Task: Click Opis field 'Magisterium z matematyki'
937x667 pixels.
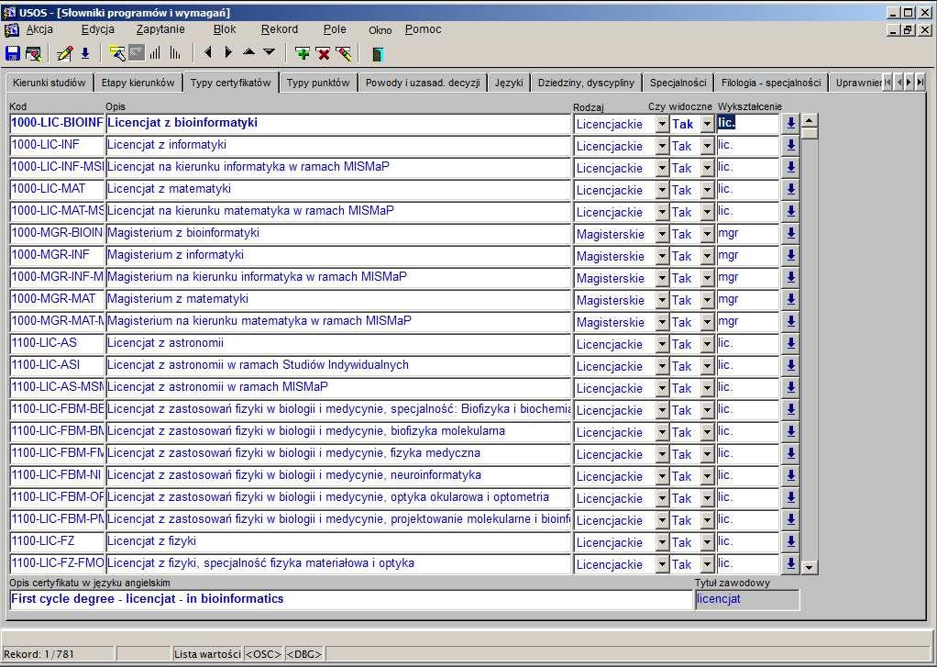Action: [338, 300]
